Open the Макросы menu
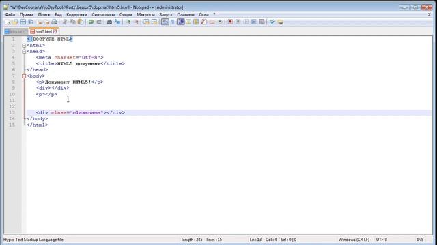This screenshot has width=437, height=245. (x=145, y=14)
